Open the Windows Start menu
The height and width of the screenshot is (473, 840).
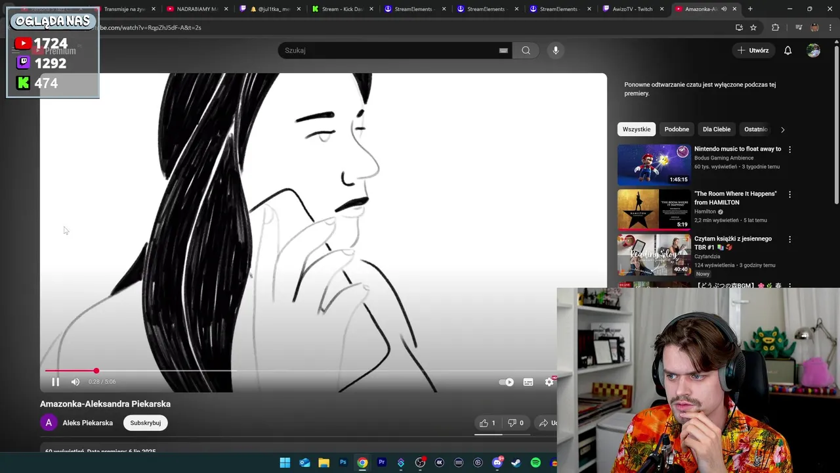pos(285,463)
